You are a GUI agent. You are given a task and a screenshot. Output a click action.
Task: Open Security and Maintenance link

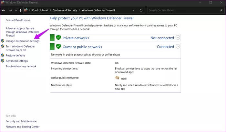[x=21, y=121]
